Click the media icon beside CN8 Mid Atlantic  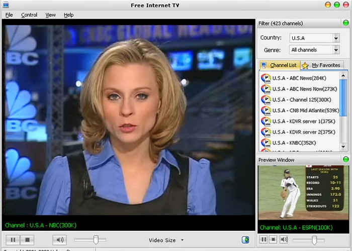pyautogui.click(x=266, y=110)
